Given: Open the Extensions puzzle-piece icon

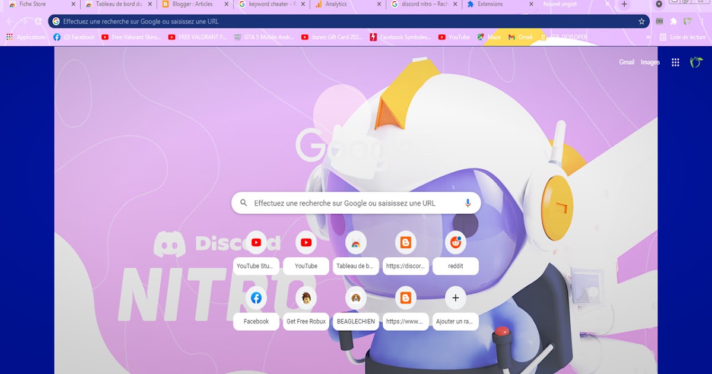Looking at the screenshot, I should (674, 21).
